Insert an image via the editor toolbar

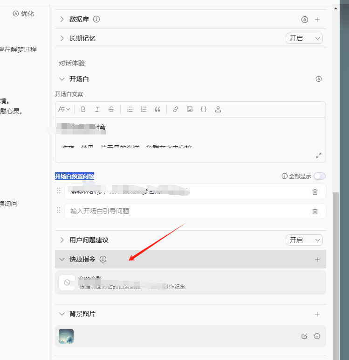click(x=190, y=109)
